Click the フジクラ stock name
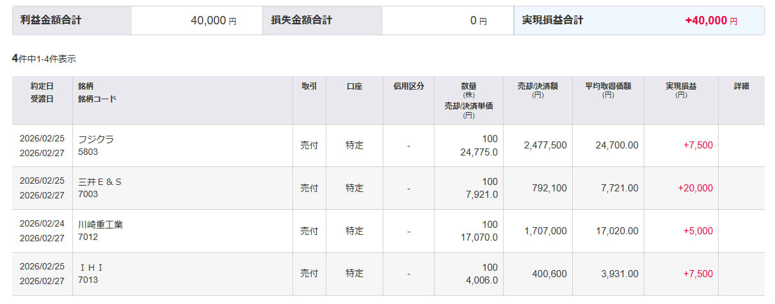 (96, 139)
